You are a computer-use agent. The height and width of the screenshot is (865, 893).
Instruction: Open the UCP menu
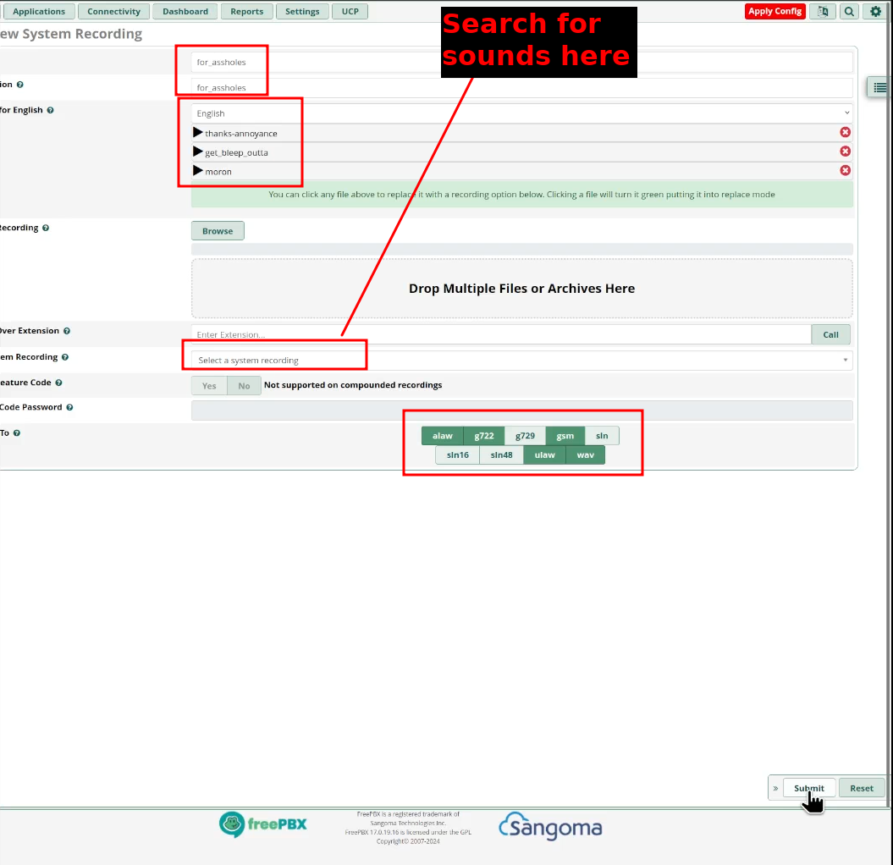(350, 11)
